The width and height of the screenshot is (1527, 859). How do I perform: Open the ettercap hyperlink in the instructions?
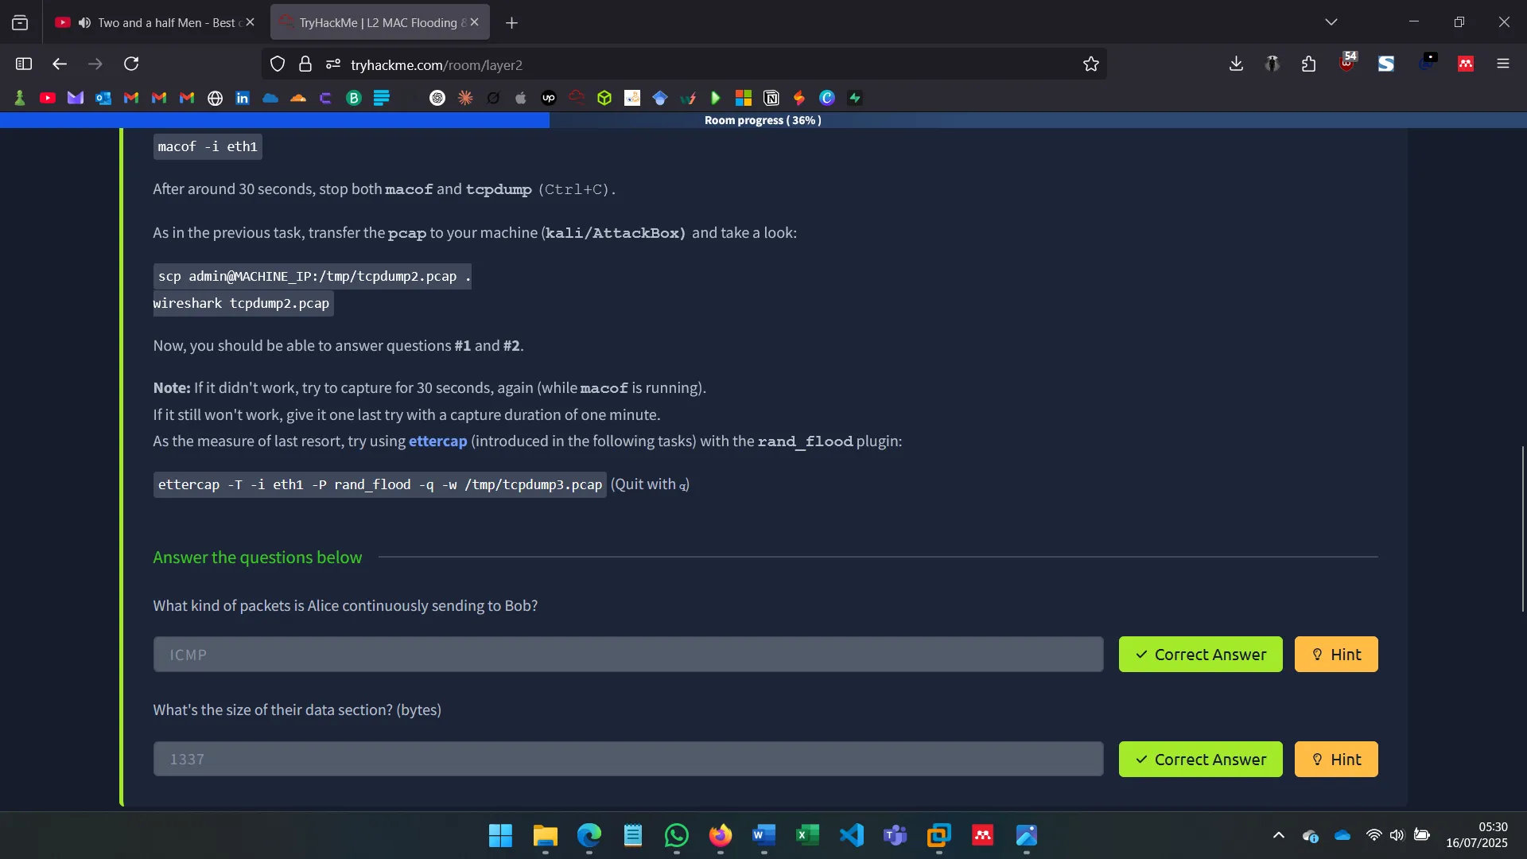437,442
